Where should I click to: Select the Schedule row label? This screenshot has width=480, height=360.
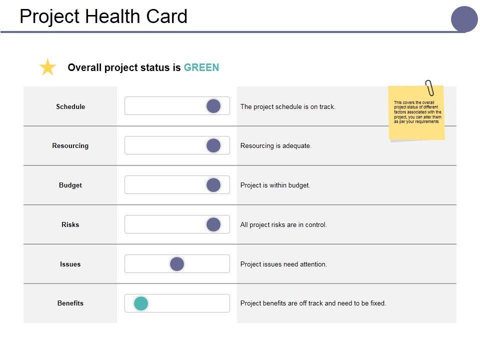(x=70, y=106)
